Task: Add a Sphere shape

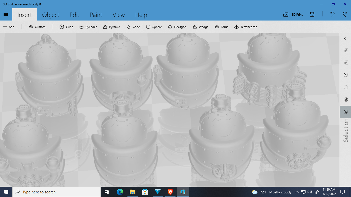Action: click(154, 27)
